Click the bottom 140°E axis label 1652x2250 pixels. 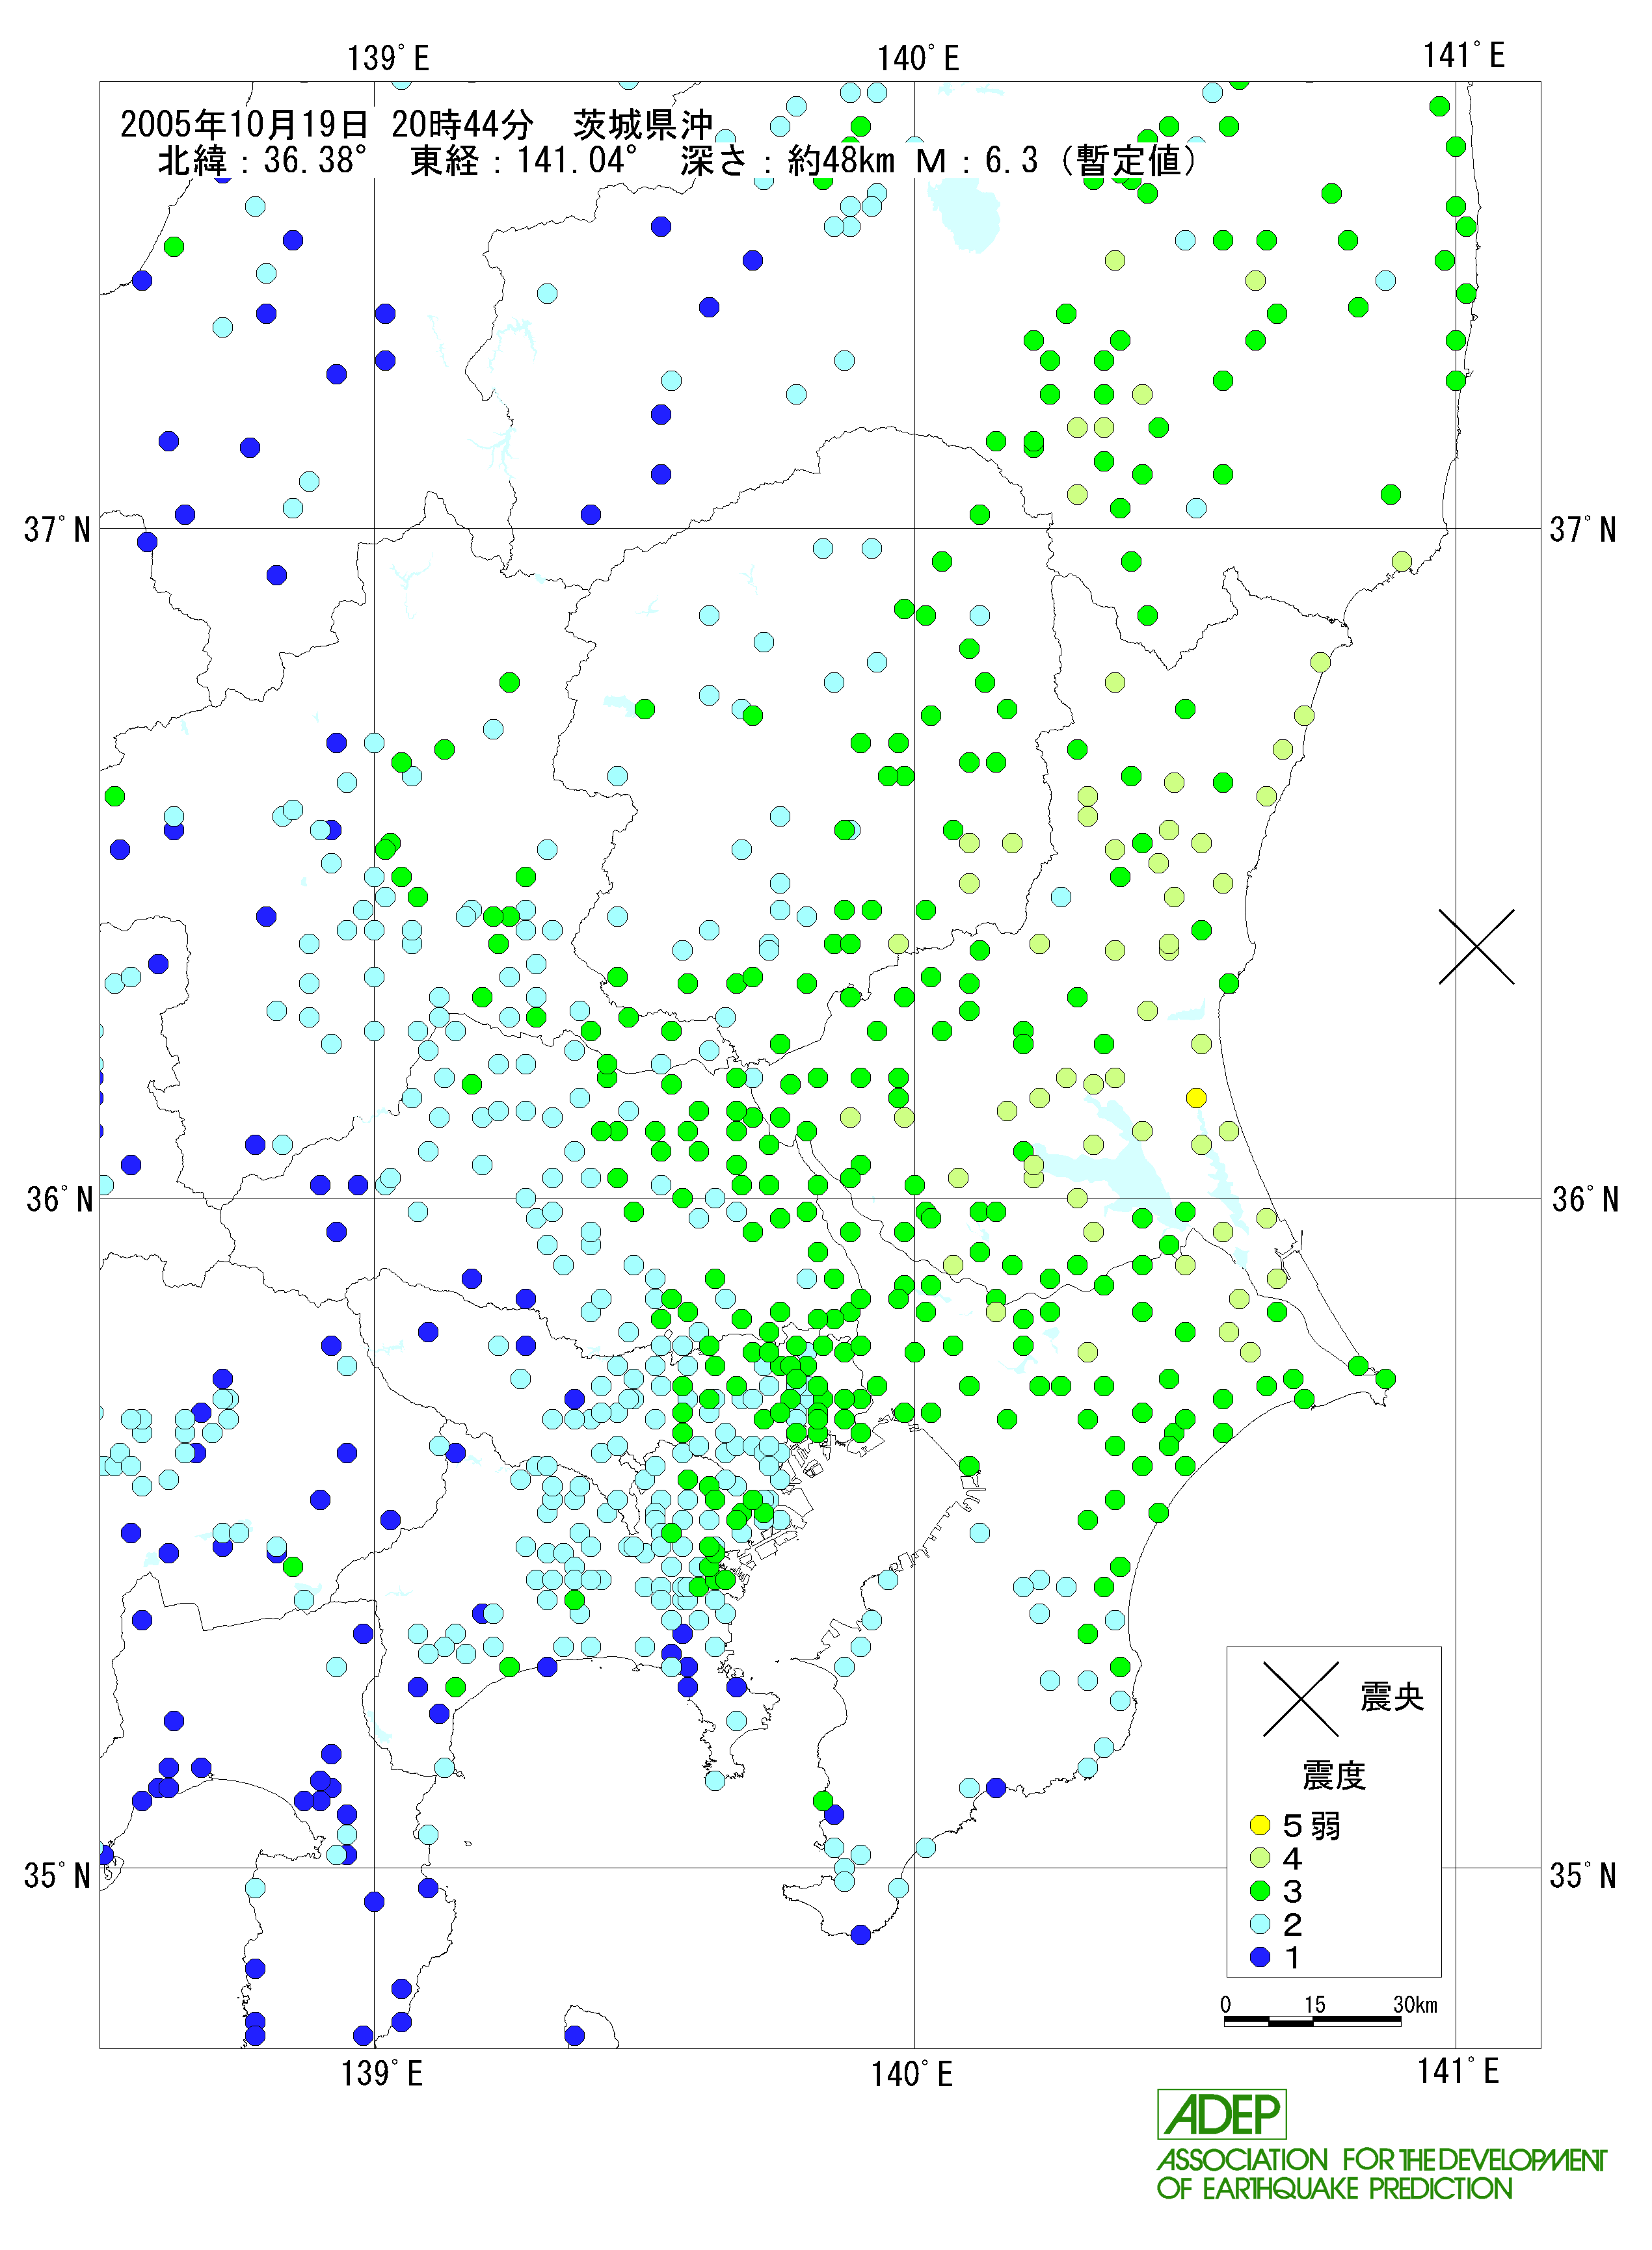coord(912,2074)
